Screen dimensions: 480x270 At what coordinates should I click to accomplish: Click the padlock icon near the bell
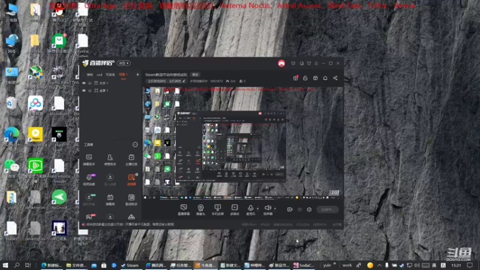point(305,78)
